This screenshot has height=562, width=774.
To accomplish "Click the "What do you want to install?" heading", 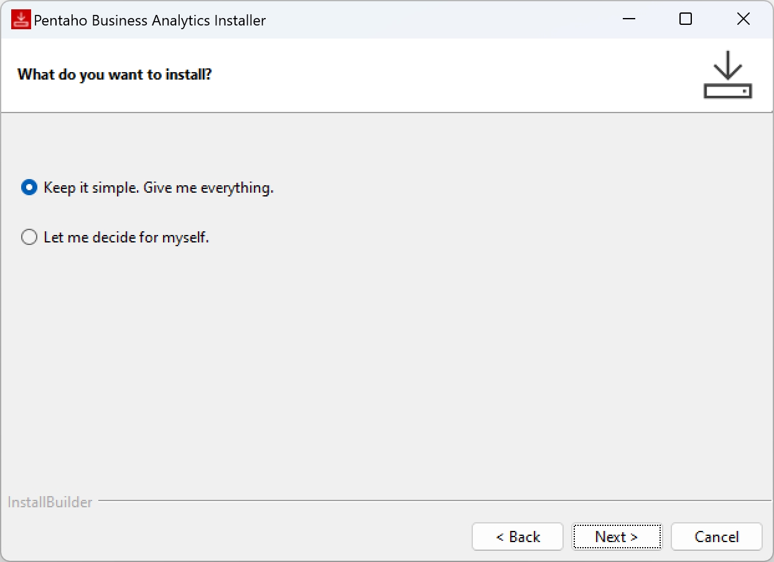I will (x=114, y=75).
